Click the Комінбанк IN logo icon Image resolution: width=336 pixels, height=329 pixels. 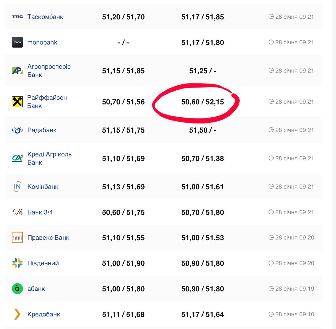(17, 187)
